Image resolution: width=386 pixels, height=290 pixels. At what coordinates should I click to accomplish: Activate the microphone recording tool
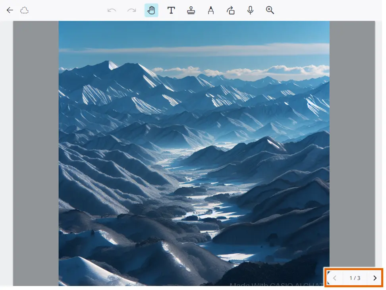[250, 10]
